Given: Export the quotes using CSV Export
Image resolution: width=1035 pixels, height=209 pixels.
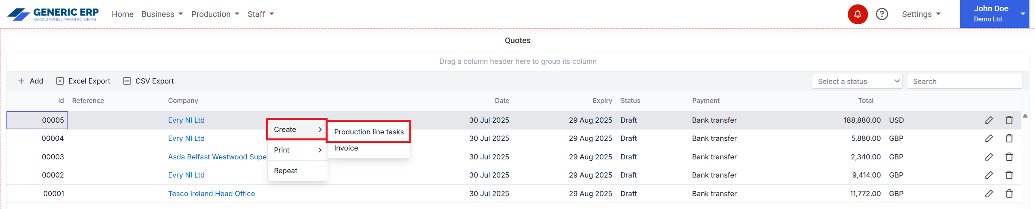Looking at the screenshot, I should 148,81.
